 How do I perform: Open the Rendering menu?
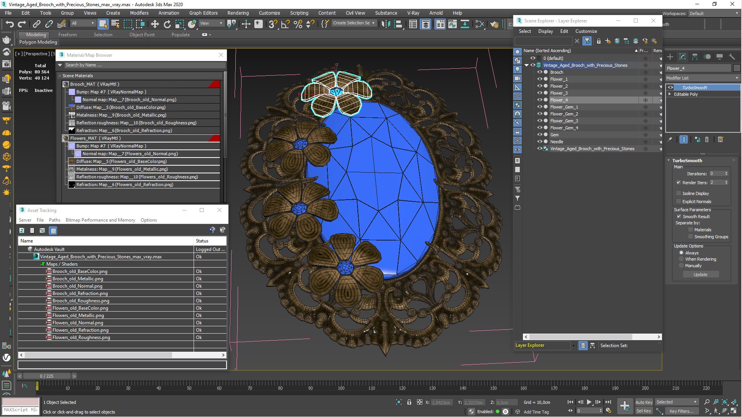click(x=238, y=13)
